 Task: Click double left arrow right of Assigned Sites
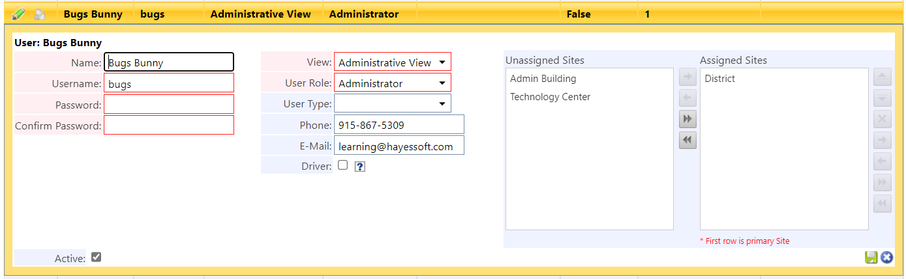882,204
